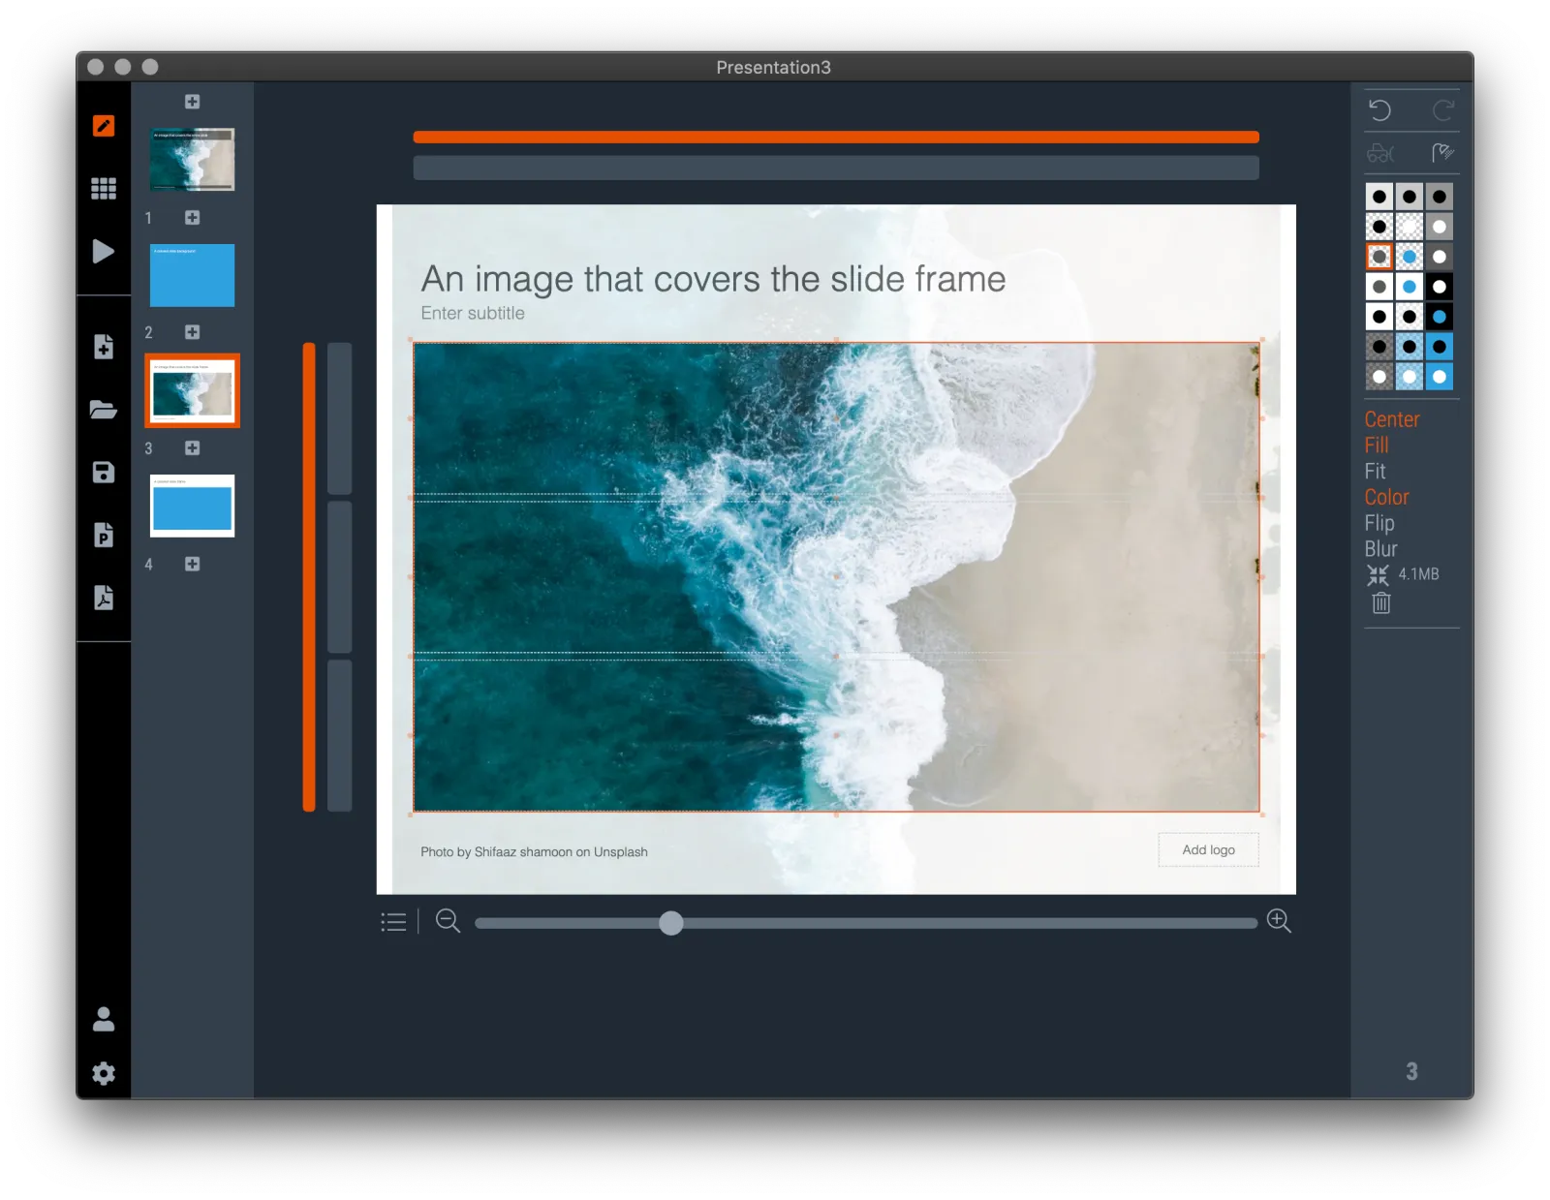This screenshot has height=1200, width=1550.
Task: Click the shower-head style icon
Action: pos(1442,153)
